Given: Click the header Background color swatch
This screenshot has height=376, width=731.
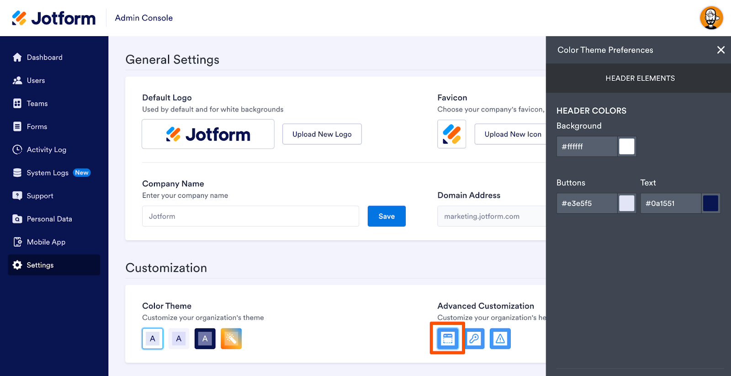Looking at the screenshot, I should pos(626,147).
